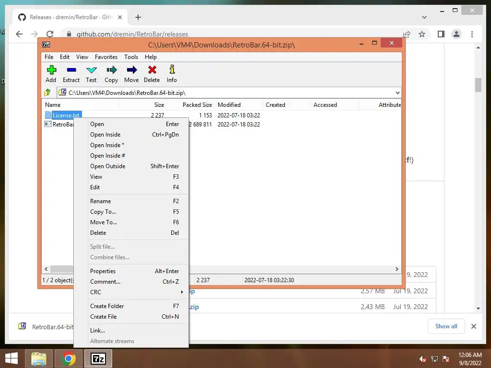Expand the CRC submenu arrow
This screenshot has width=491, height=368.
click(182, 292)
